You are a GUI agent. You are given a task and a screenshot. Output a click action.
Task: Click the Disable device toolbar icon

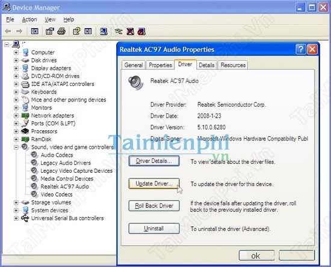tap(141, 31)
